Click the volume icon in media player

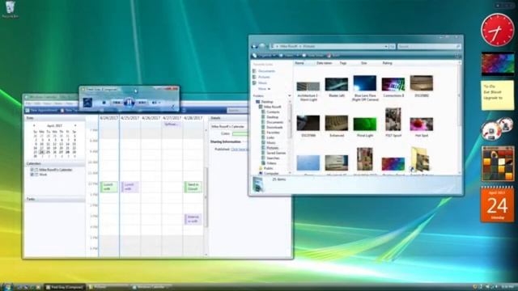155,103
